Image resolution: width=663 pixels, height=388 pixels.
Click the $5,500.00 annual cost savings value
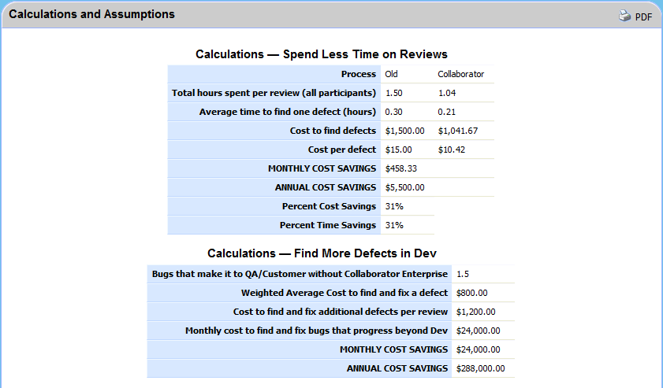404,187
